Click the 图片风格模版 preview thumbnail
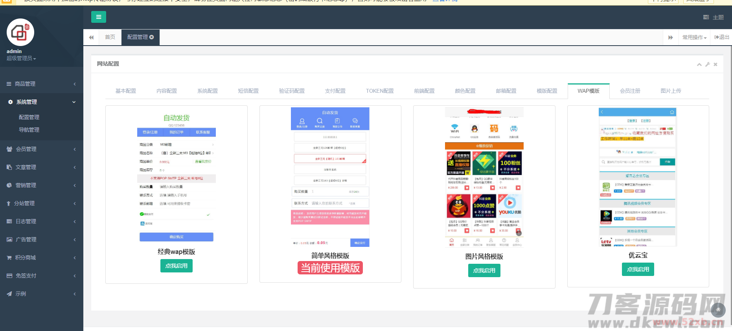The height and width of the screenshot is (331, 732). point(484,177)
